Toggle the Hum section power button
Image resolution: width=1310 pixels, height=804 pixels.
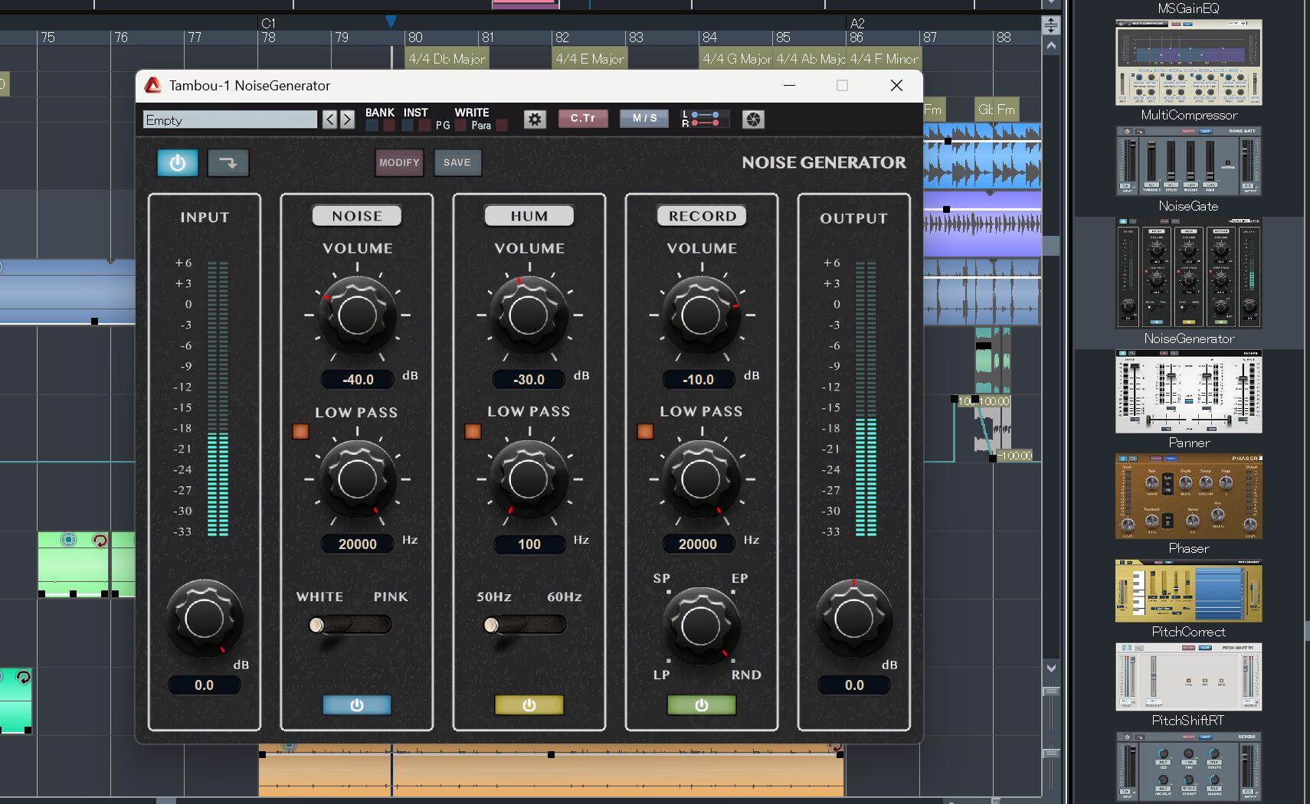[x=529, y=705]
